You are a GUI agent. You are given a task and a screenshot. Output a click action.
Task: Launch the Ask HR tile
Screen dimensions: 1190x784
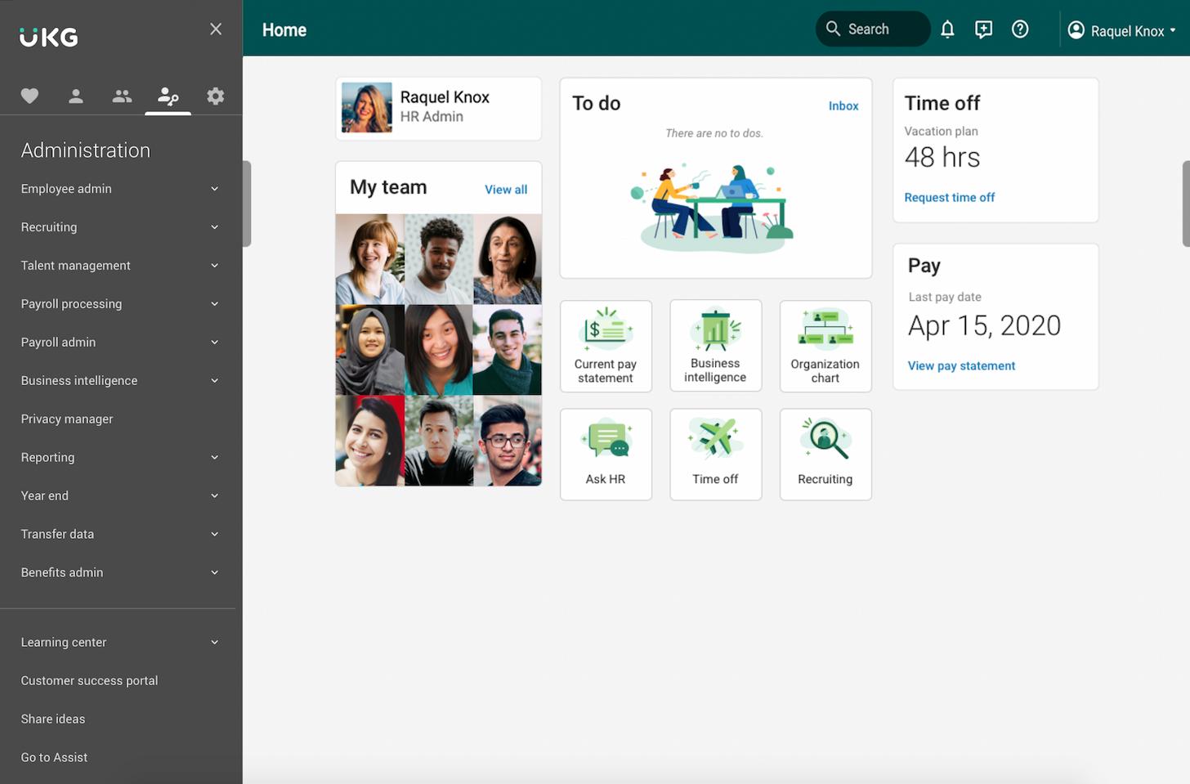(606, 455)
